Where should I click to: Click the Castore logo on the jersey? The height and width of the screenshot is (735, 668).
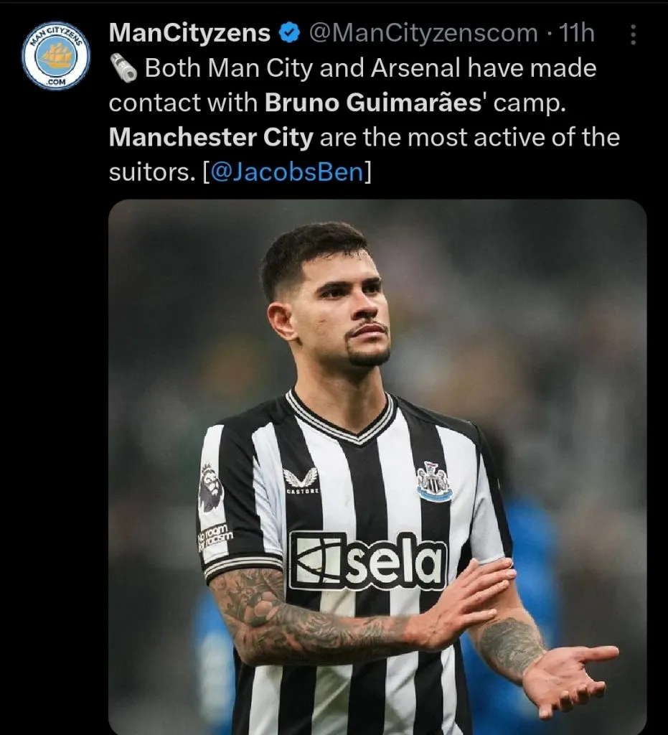point(301,481)
